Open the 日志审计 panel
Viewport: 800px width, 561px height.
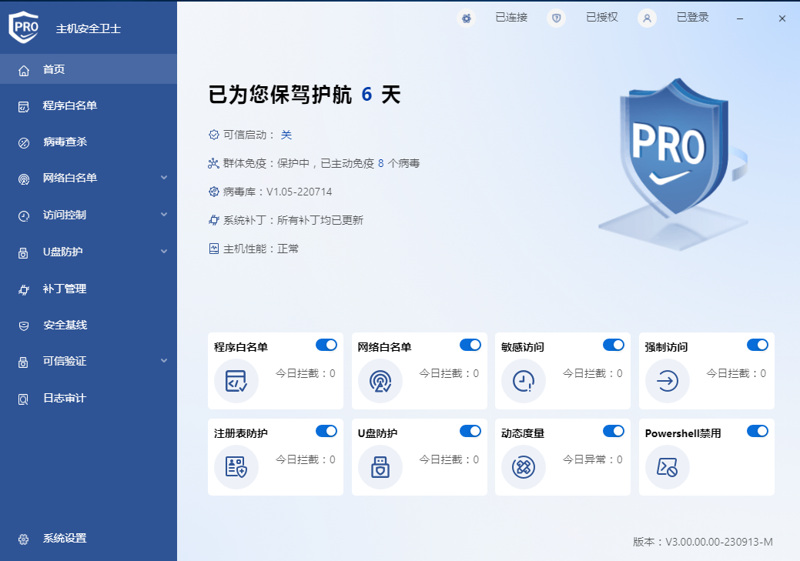click(55, 398)
